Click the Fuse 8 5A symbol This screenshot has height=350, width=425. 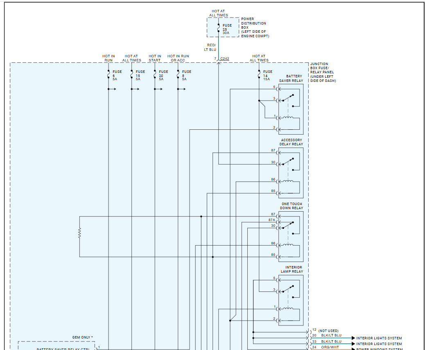click(x=178, y=74)
